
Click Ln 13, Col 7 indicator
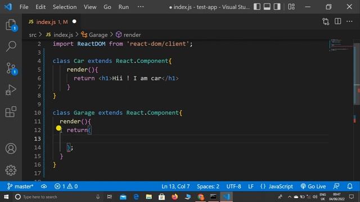pos(175,186)
